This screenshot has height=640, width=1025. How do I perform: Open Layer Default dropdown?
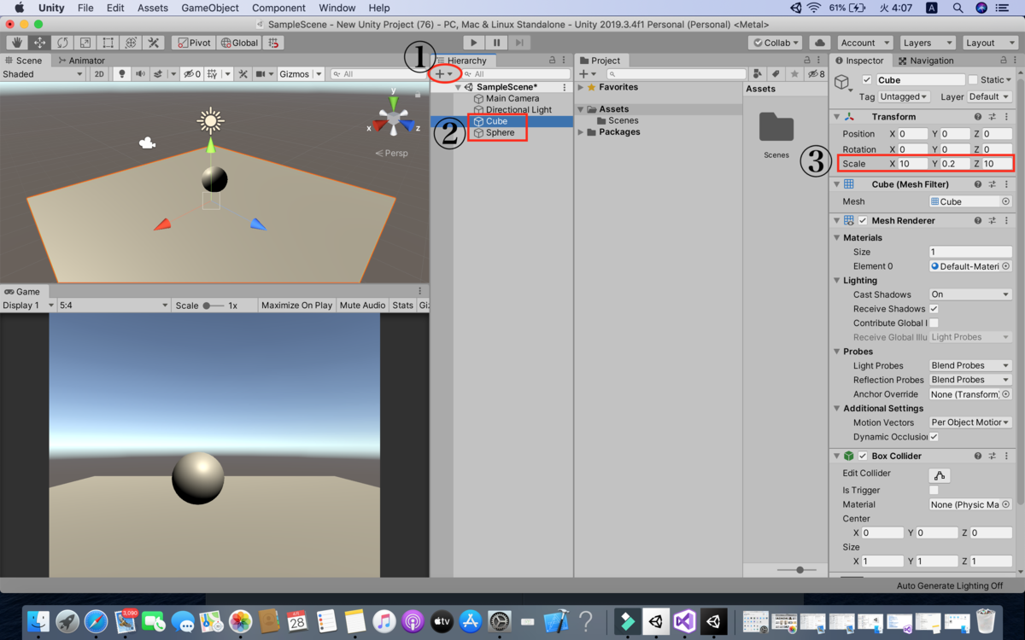989,96
